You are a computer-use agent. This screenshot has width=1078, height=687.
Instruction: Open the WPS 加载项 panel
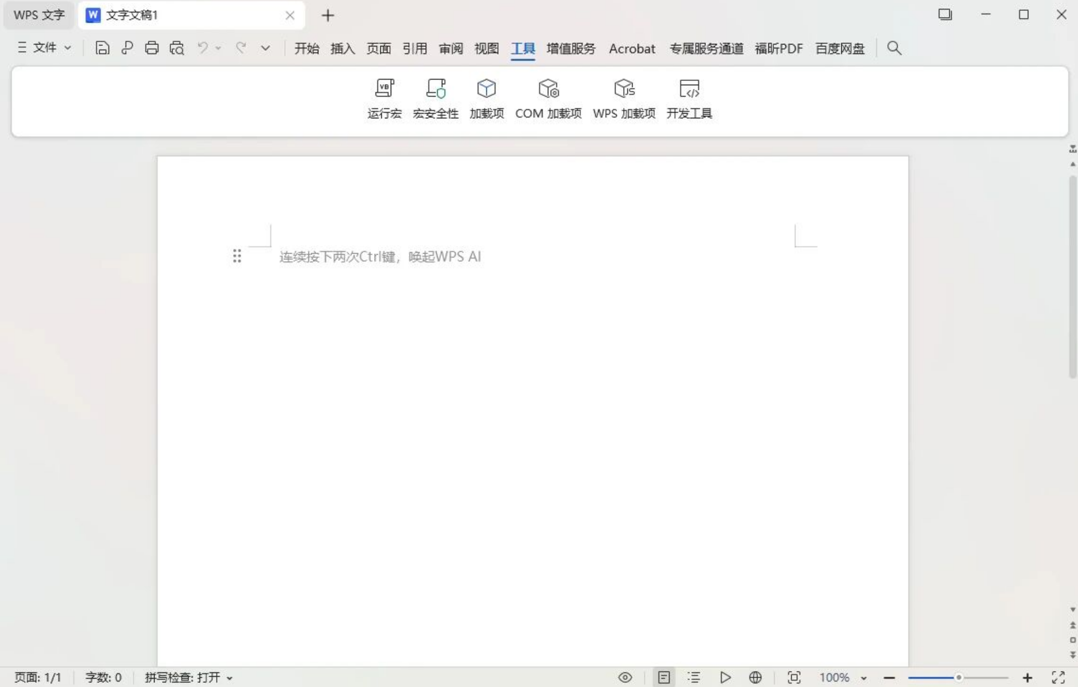click(624, 98)
